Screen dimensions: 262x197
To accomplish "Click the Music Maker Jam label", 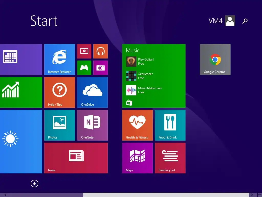I will 150,88.
